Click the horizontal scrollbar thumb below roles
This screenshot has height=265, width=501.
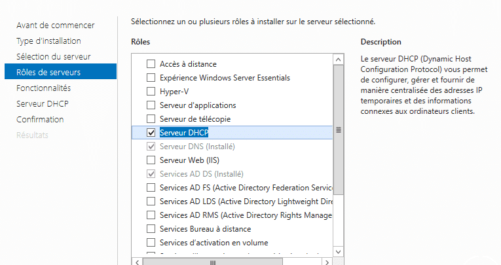pyautogui.click(x=212, y=262)
